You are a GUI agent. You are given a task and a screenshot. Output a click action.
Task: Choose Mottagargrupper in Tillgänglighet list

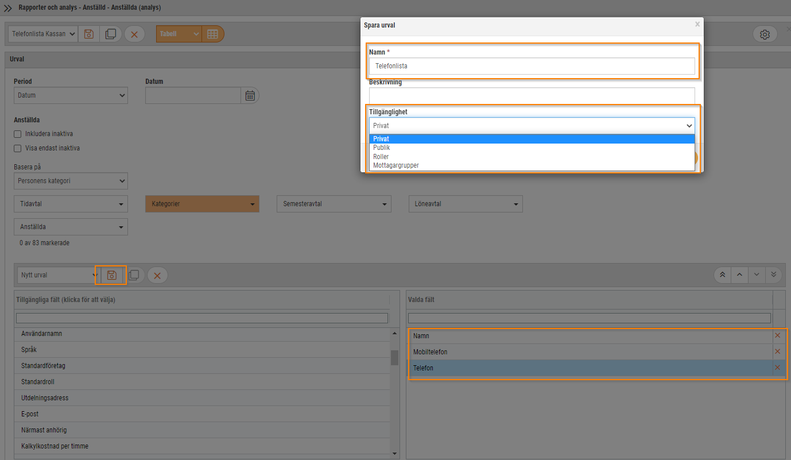pos(532,165)
